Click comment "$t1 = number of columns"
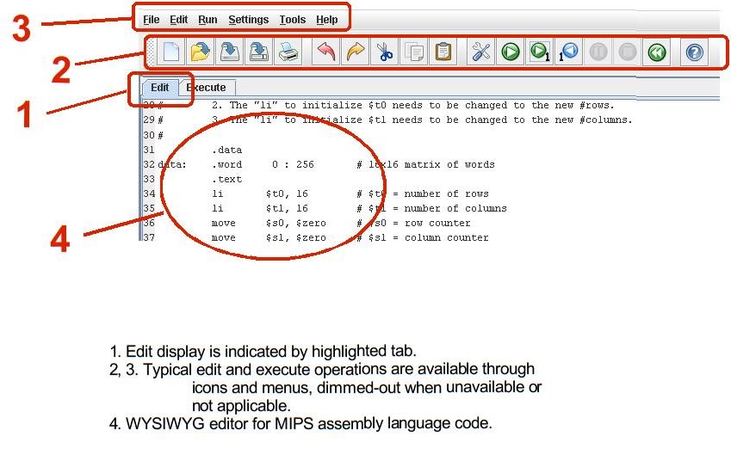Viewport: 731px width, 473px height. click(x=431, y=208)
